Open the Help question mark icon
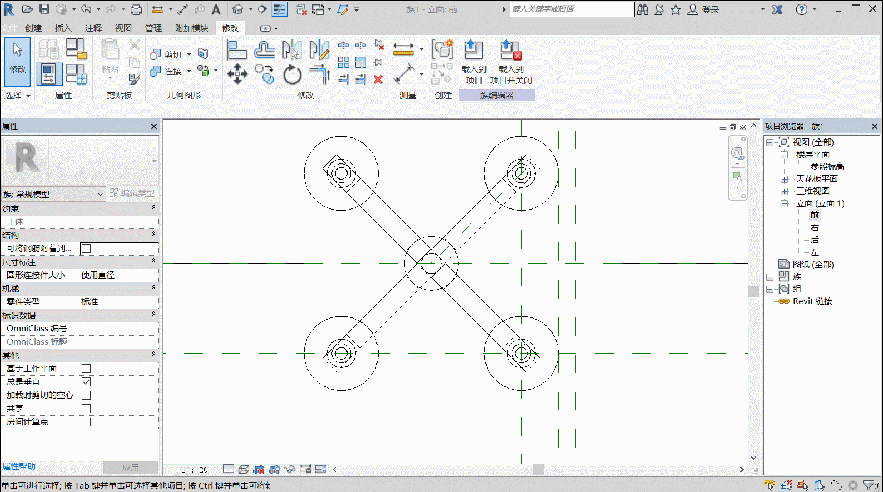Image resolution: width=883 pixels, height=492 pixels. pyautogui.click(x=802, y=9)
